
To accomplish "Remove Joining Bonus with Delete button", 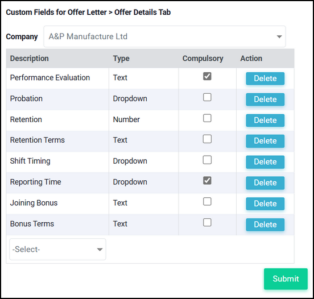I will (265, 204).
